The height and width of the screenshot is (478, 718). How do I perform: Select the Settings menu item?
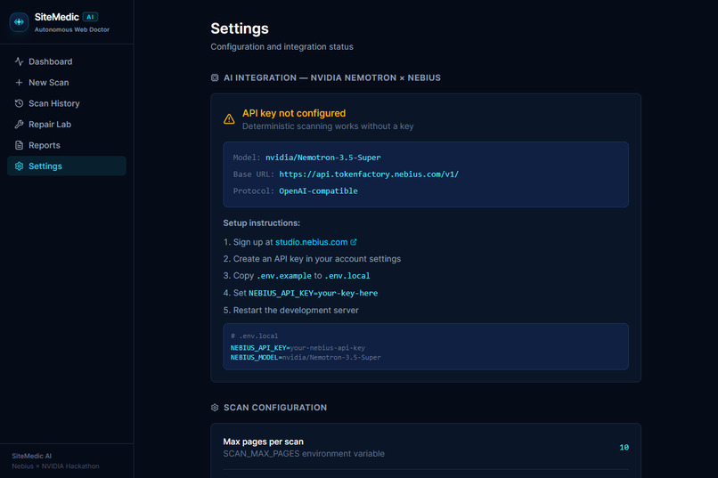pyautogui.click(x=67, y=166)
